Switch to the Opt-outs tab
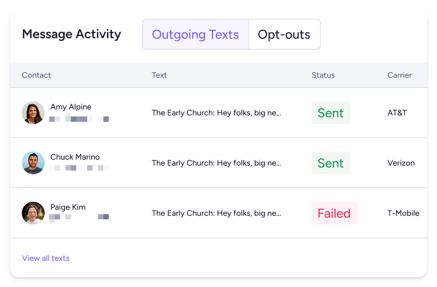The height and width of the screenshot is (287, 437). tap(284, 34)
